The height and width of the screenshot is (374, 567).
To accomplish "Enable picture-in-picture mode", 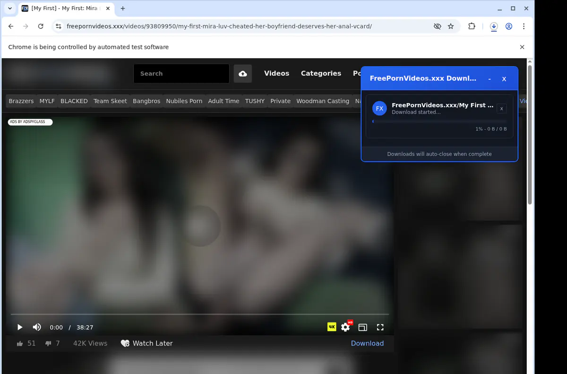I will coord(362,327).
